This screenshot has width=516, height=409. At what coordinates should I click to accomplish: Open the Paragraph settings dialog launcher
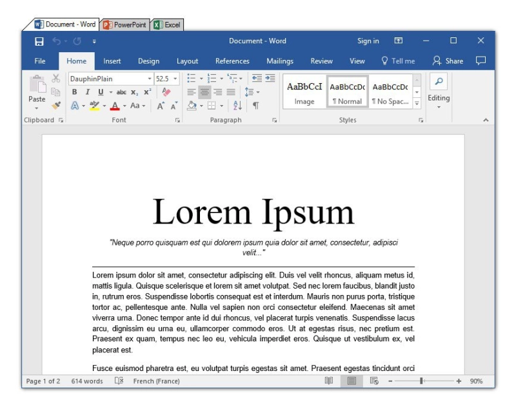275,120
